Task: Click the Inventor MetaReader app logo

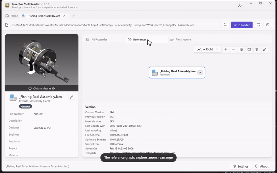Action: tap(7, 5)
